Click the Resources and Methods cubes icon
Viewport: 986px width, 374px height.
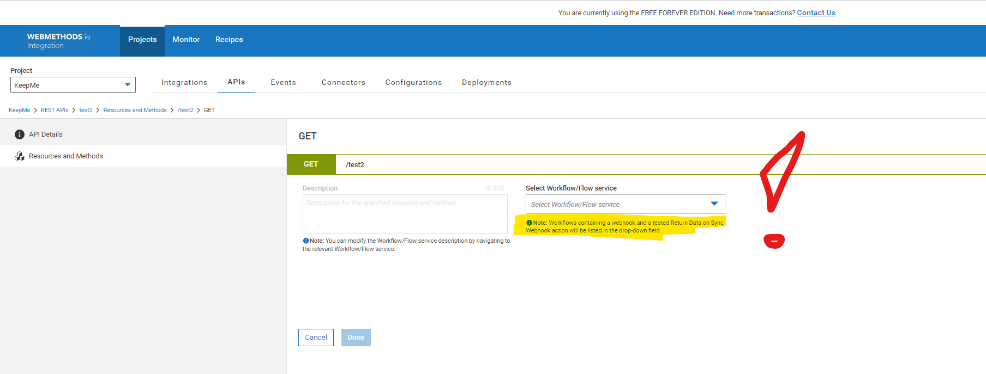coord(20,156)
